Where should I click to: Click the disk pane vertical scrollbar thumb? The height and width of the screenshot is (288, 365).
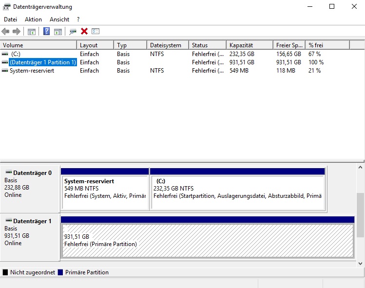pos(361,215)
